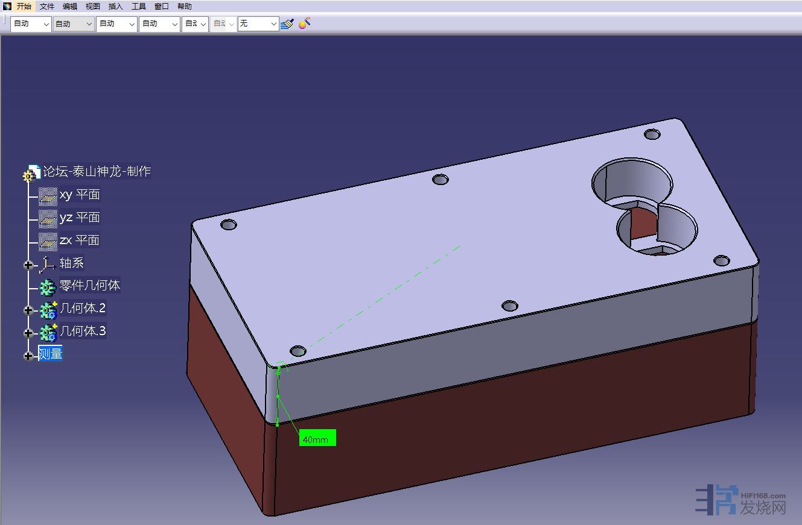The image size is (802, 525).
Task: Select the xy 平面 plane icon
Action: pos(48,195)
